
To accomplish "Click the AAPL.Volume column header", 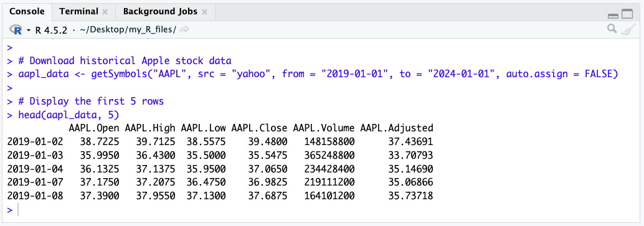I will click(324, 128).
